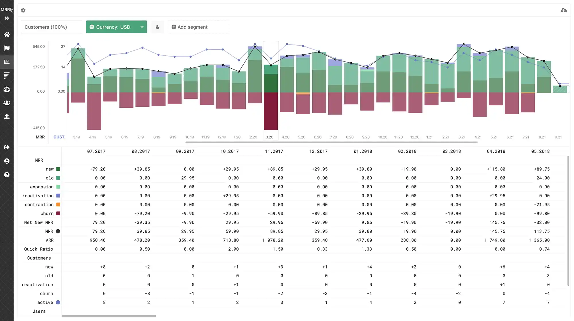
Task: Select the 12.20 month on the chart axis
Action: [415, 137]
